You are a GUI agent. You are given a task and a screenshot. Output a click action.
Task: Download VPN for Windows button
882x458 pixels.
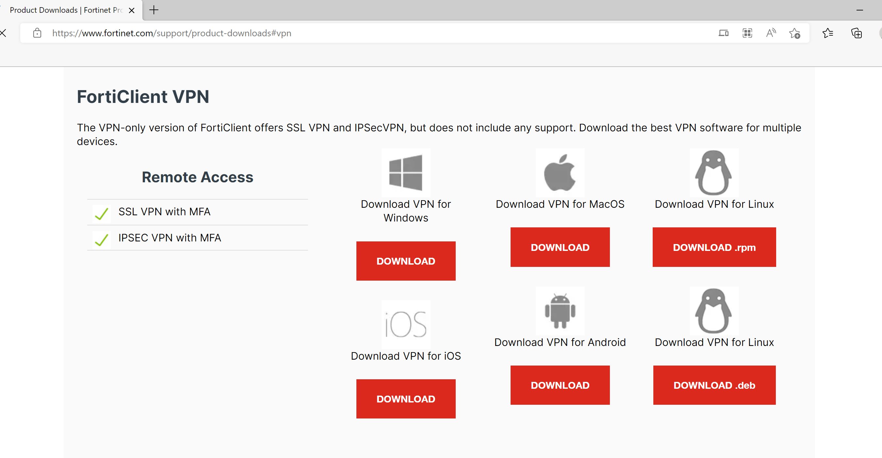406,261
